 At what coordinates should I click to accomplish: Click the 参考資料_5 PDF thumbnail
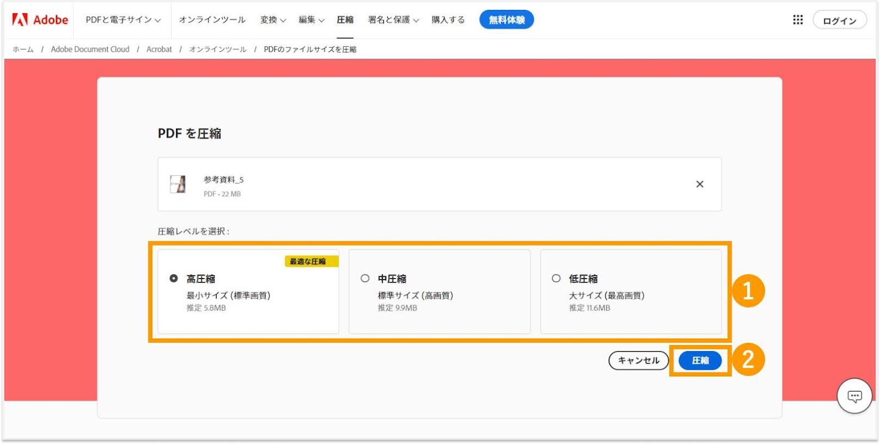coord(178,185)
